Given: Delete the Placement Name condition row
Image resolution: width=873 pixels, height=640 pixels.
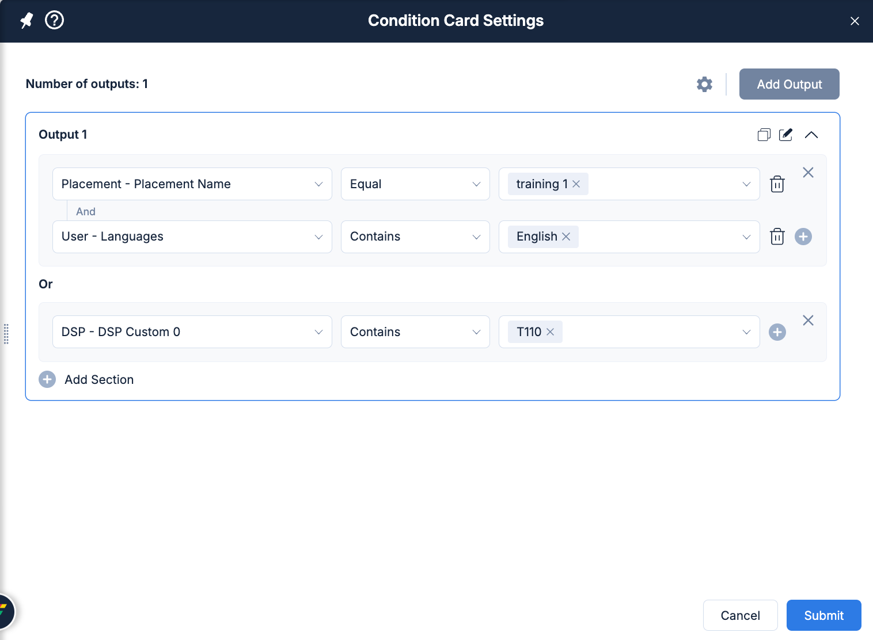Looking at the screenshot, I should tap(777, 184).
